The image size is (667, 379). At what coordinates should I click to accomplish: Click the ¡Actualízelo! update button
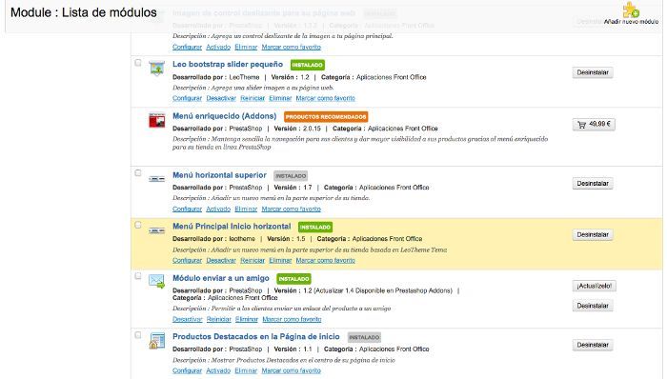pyautogui.click(x=595, y=286)
